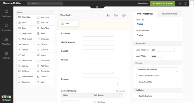Switch to Form Properties tab
The image size is (194, 103).
145,14
